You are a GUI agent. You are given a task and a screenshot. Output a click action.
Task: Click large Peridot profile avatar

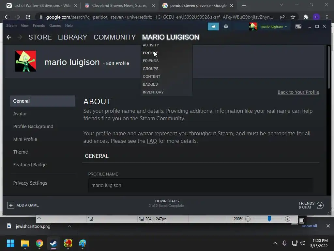click(25, 61)
